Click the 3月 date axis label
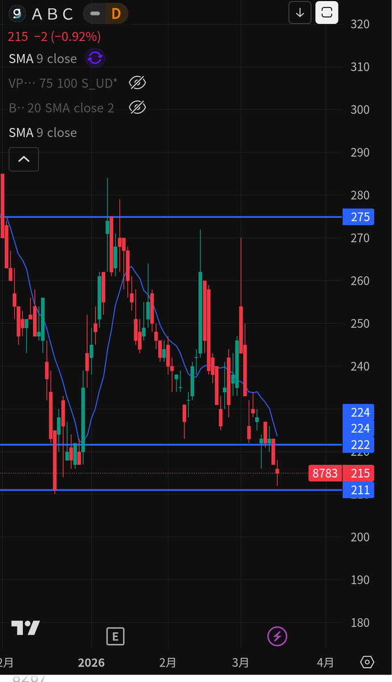Viewport: 392px width, 682px height. (x=241, y=663)
